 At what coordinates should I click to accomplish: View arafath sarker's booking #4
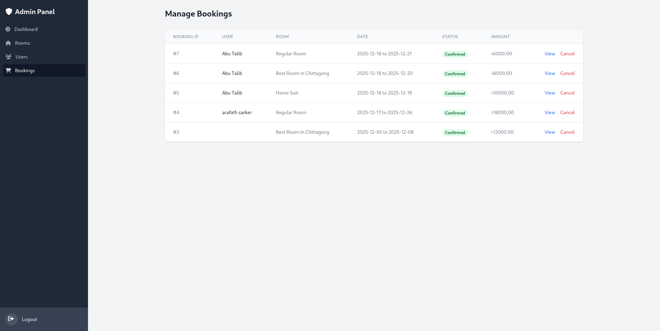pyautogui.click(x=550, y=112)
